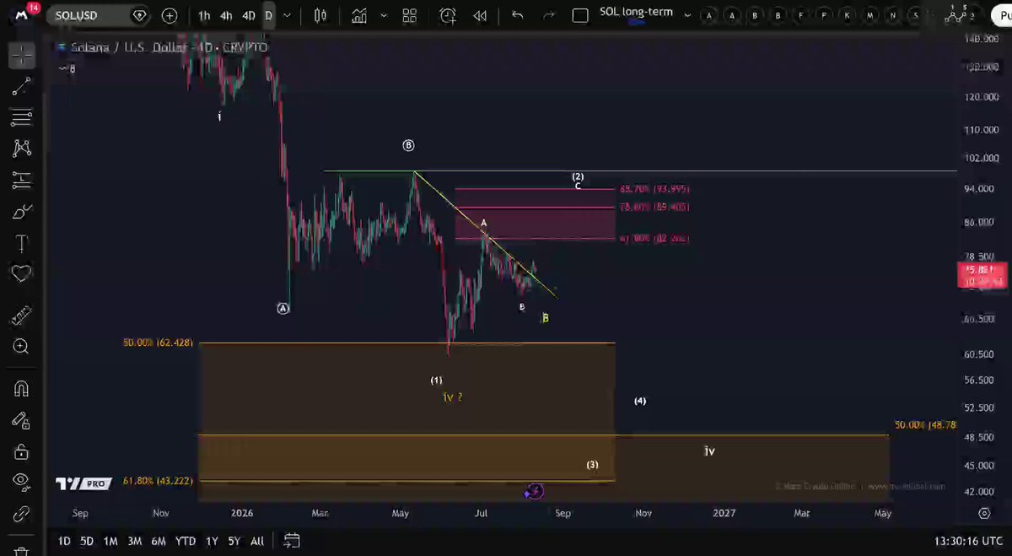This screenshot has width=1012, height=556.
Task: Toggle magnet mode
Action: [x=22, y=389]
